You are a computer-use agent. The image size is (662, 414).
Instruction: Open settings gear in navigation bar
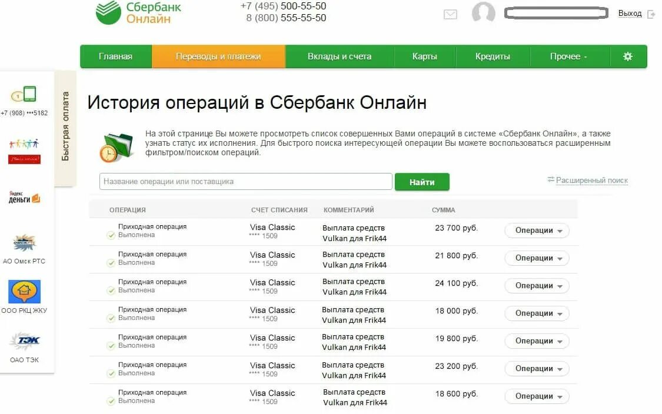click(628, 56)
